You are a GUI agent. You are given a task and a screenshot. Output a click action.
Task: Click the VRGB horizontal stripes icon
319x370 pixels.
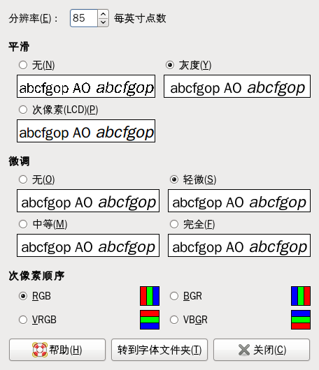[x=150, y=320]
